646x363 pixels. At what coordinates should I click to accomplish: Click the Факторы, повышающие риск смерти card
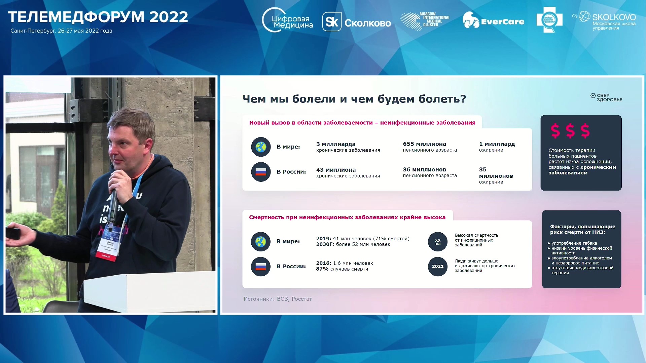pos(581,249)
